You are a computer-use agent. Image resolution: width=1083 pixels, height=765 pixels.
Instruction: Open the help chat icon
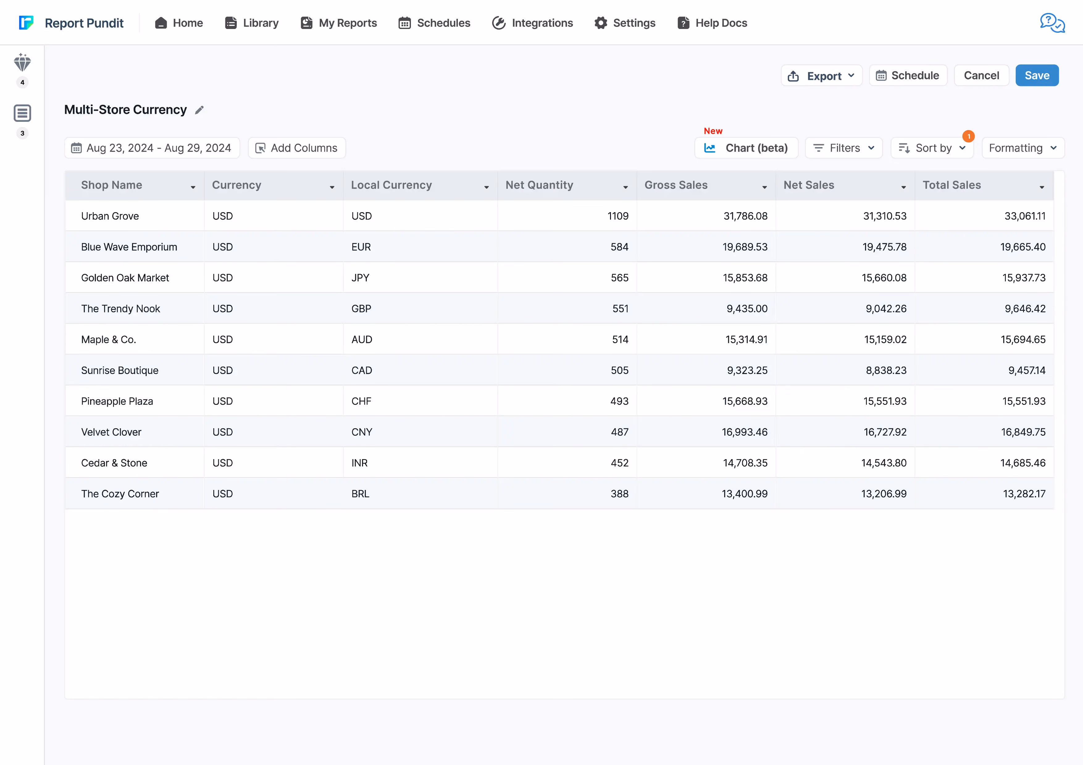pyautogui.click(x=1052, y=23)
